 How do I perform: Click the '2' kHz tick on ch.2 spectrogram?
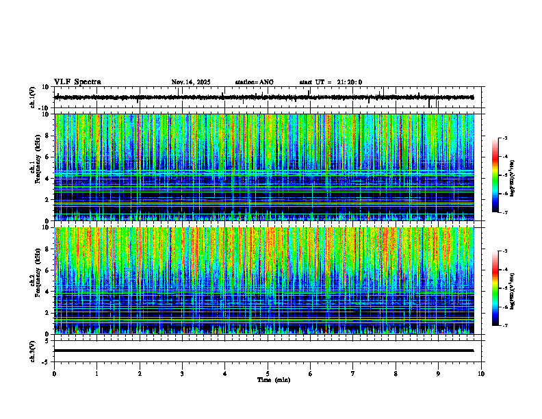pos(48,313)
